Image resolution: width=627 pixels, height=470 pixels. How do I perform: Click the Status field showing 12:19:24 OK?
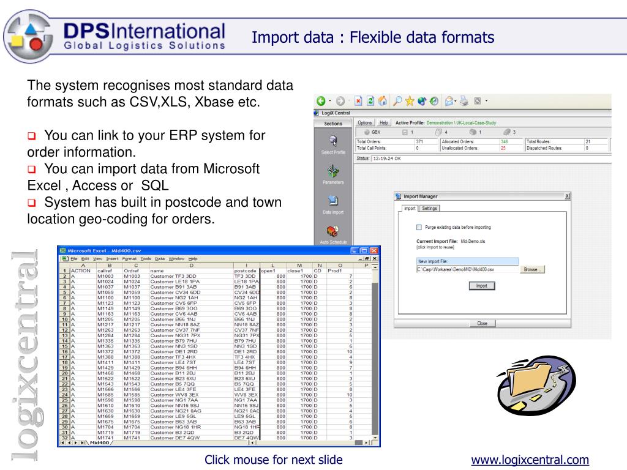tap(491, 159)
